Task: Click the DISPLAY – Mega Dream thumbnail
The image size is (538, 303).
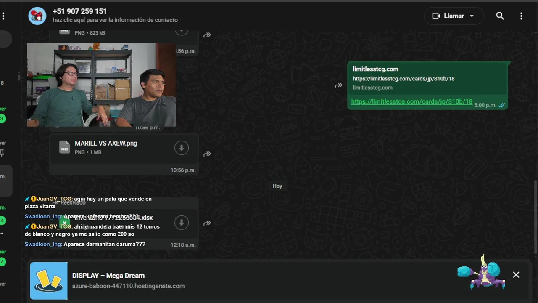Action: tap(49, 281)
